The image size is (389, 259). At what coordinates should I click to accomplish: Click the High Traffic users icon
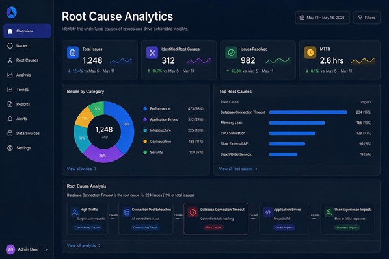75,212
